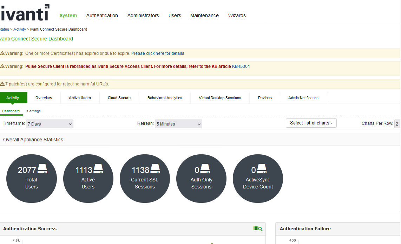Expand the Select list of charts menu

point(311,123)
